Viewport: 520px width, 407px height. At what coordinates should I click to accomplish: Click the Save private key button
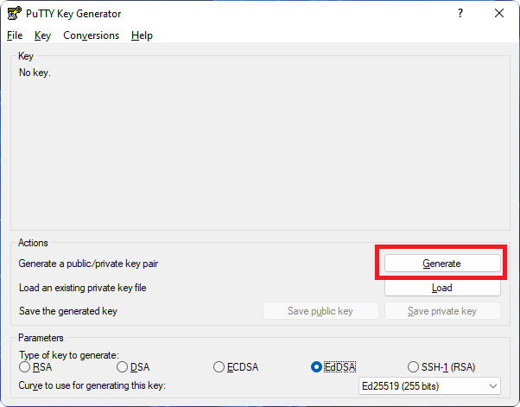442,311
